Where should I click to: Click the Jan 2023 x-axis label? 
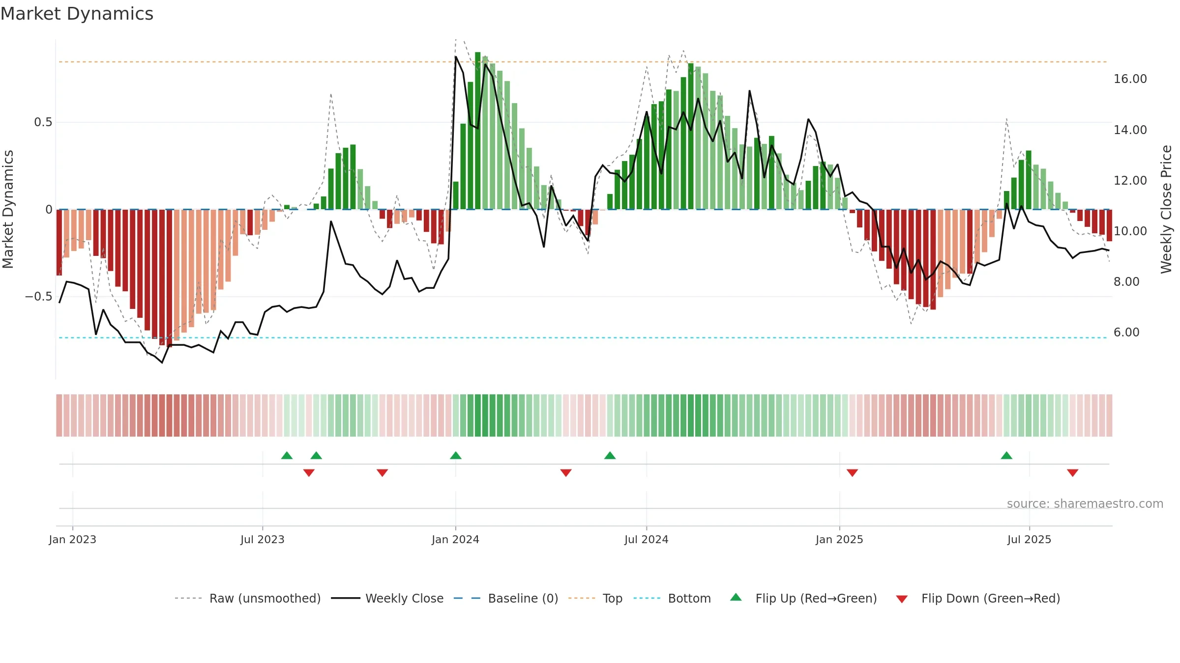[x=73, y=539]
